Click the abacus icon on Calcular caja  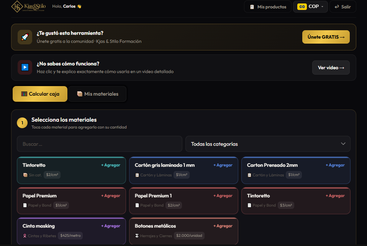tap(24, 94)
